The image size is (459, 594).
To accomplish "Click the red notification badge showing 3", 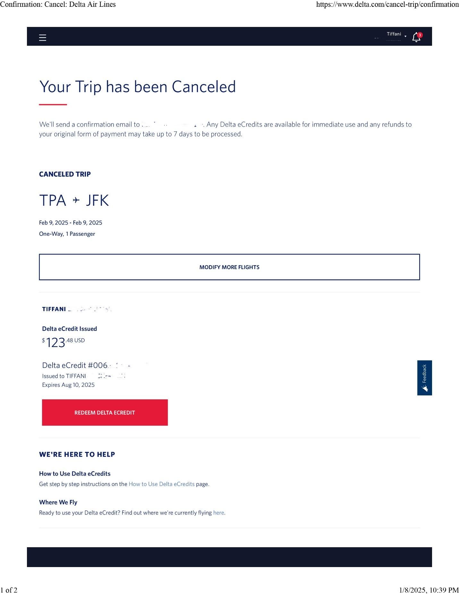I will tap(420, 35).
